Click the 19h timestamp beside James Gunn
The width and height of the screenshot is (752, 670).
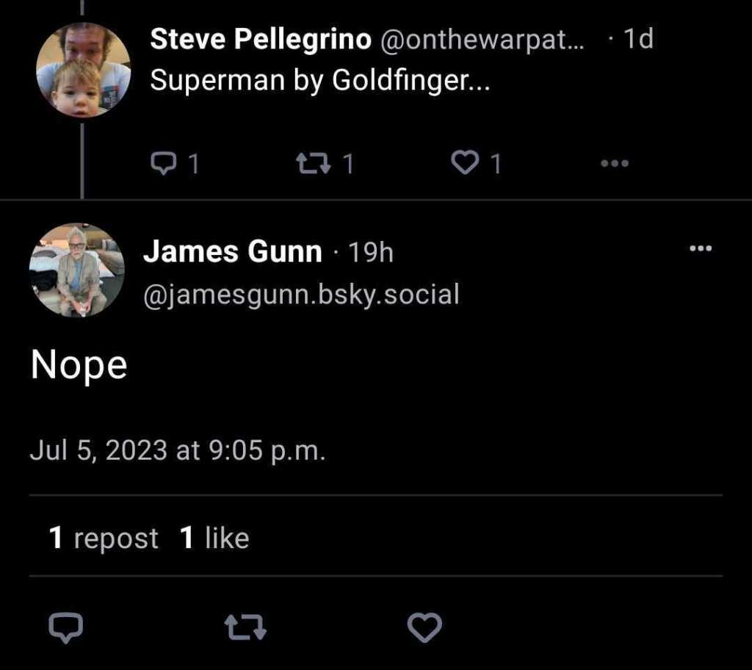370,253
